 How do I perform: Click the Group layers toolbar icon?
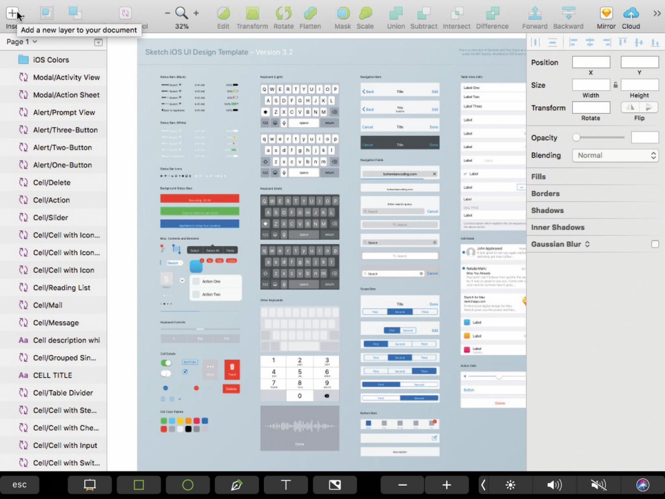coord(47,13)
